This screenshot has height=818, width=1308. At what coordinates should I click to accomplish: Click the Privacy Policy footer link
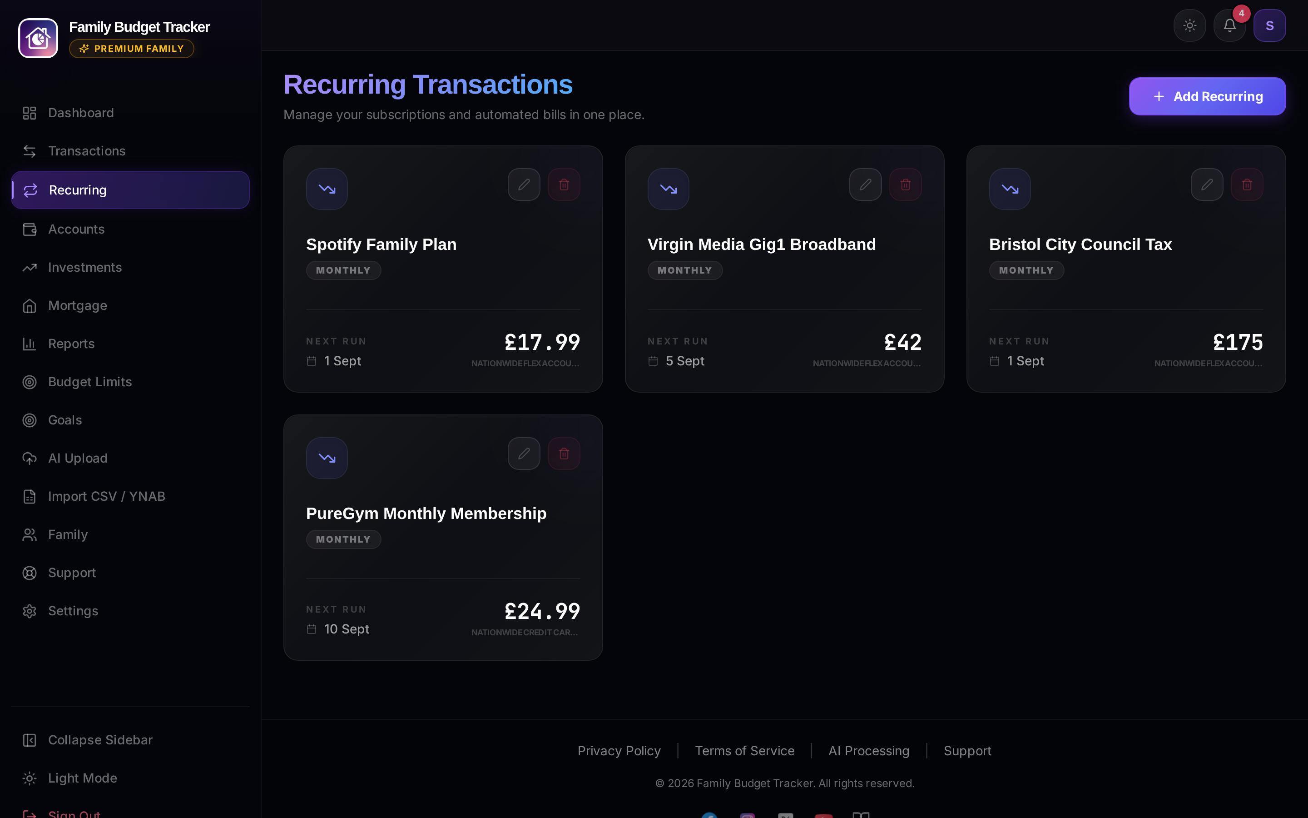pyautogui.click(x=619, y=751)
